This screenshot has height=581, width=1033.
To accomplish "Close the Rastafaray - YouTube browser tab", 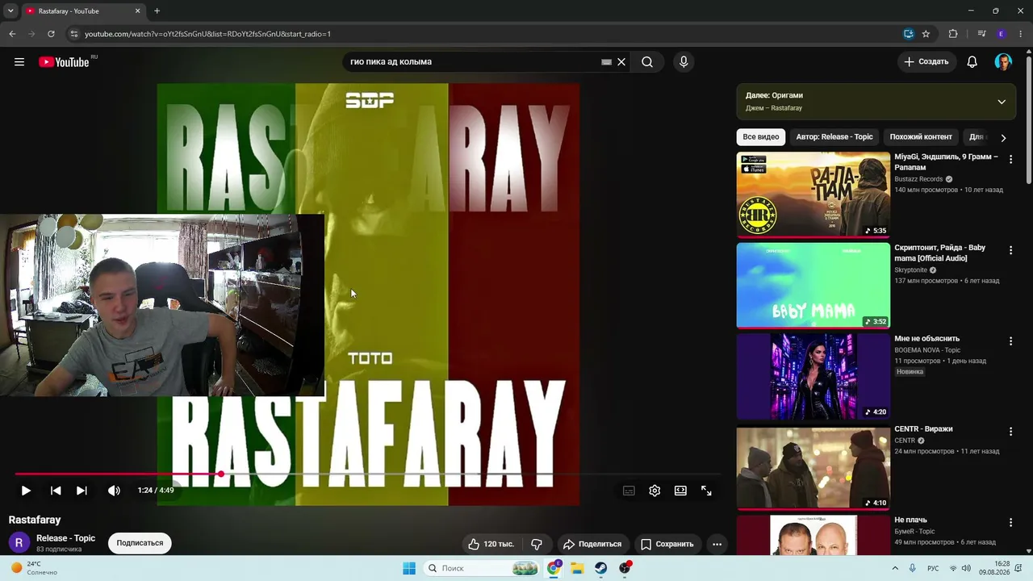I will (137, 11).
